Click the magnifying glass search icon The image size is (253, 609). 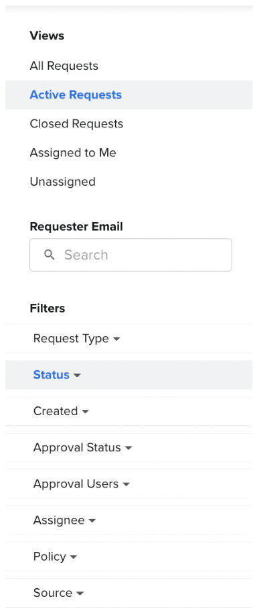50,255
